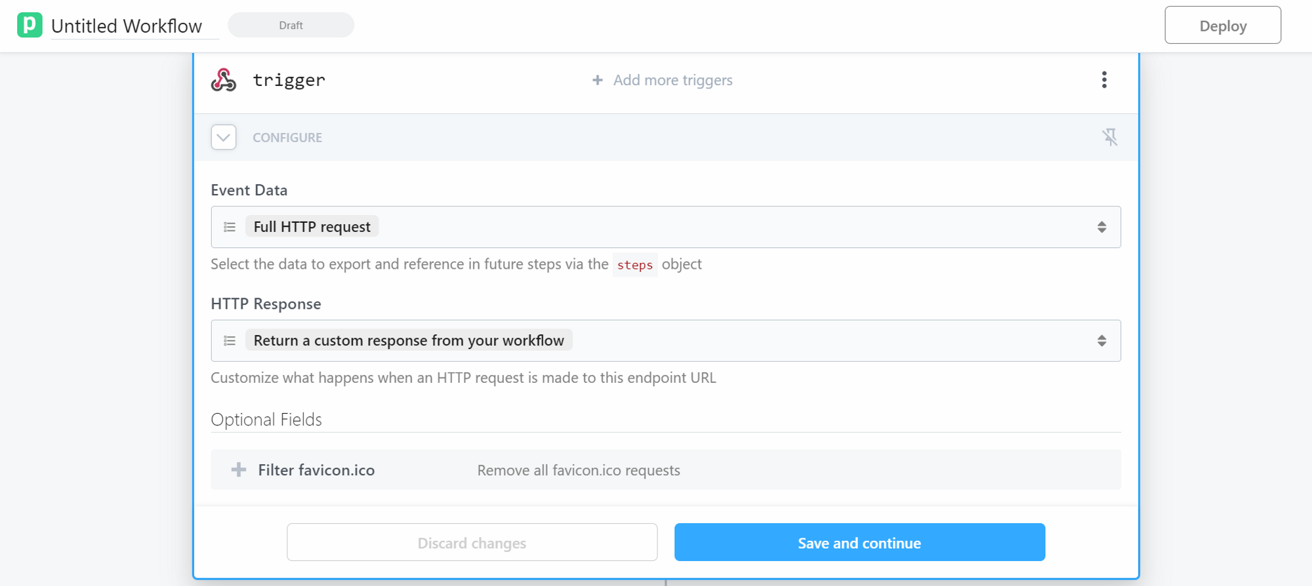Open the HTTP Response dropdown
Screen dimensions: 1312x586
(665, 341)
